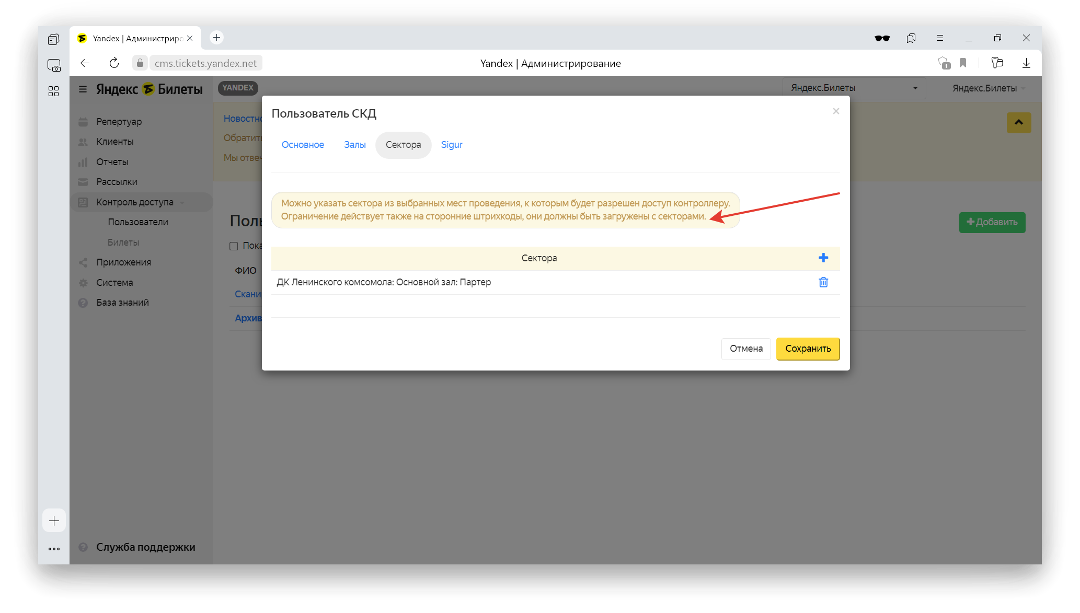Open База знаний section
1080x613 pixels.
(x=122, y=303)
